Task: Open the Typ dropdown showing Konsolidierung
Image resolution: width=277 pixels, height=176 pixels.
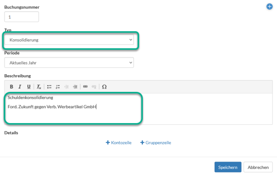Action: [69, 40]
